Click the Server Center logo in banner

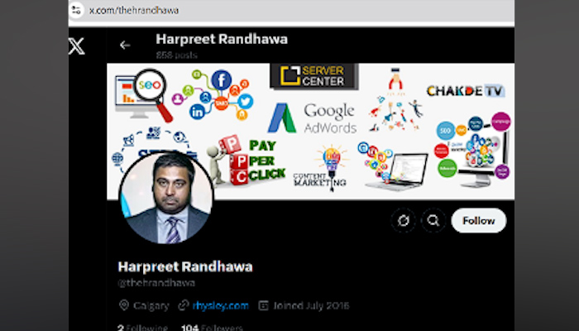click(x=313, y=76)
